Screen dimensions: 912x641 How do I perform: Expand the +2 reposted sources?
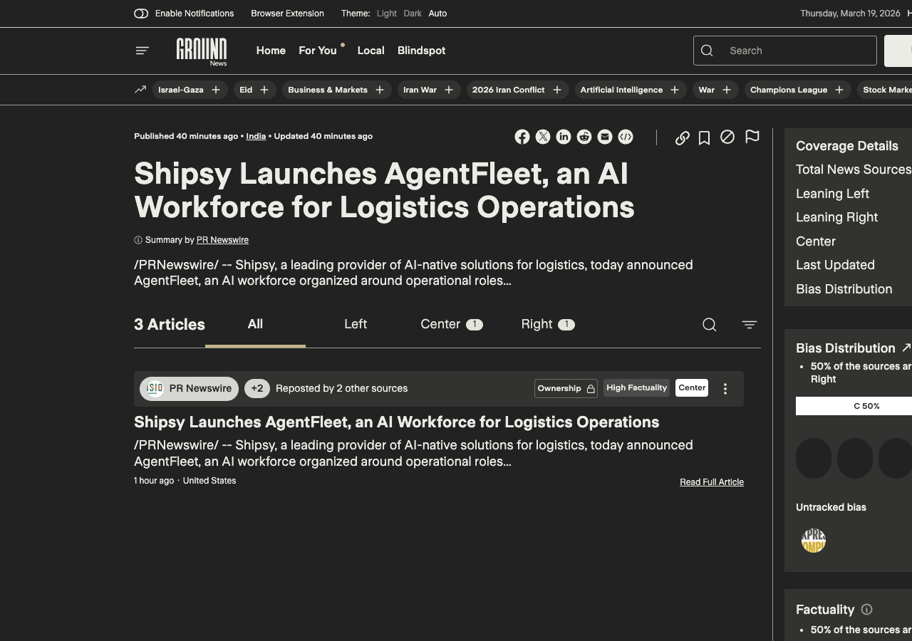pos(257,388)
